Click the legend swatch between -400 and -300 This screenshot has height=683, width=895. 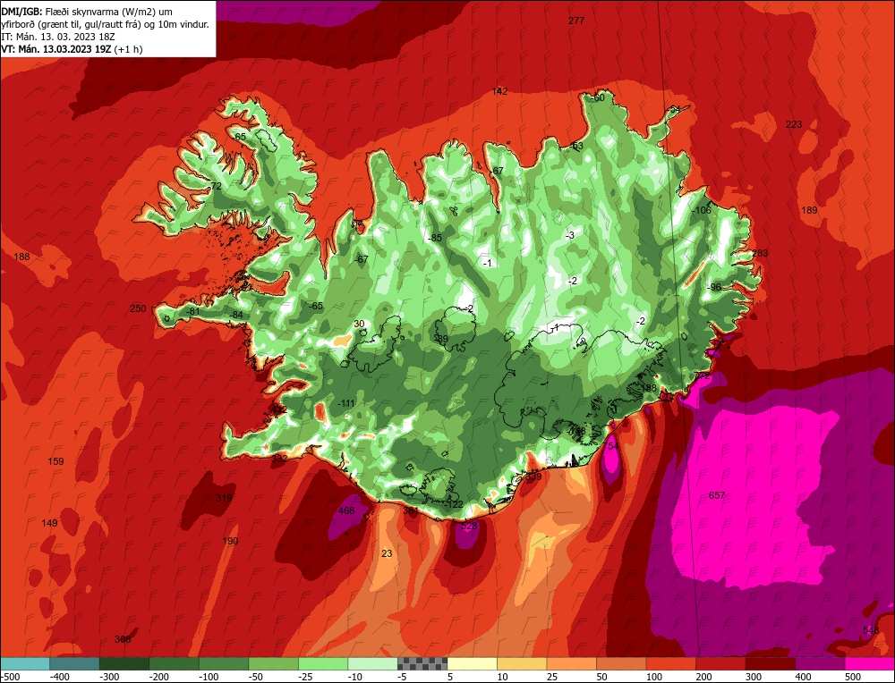74,663
